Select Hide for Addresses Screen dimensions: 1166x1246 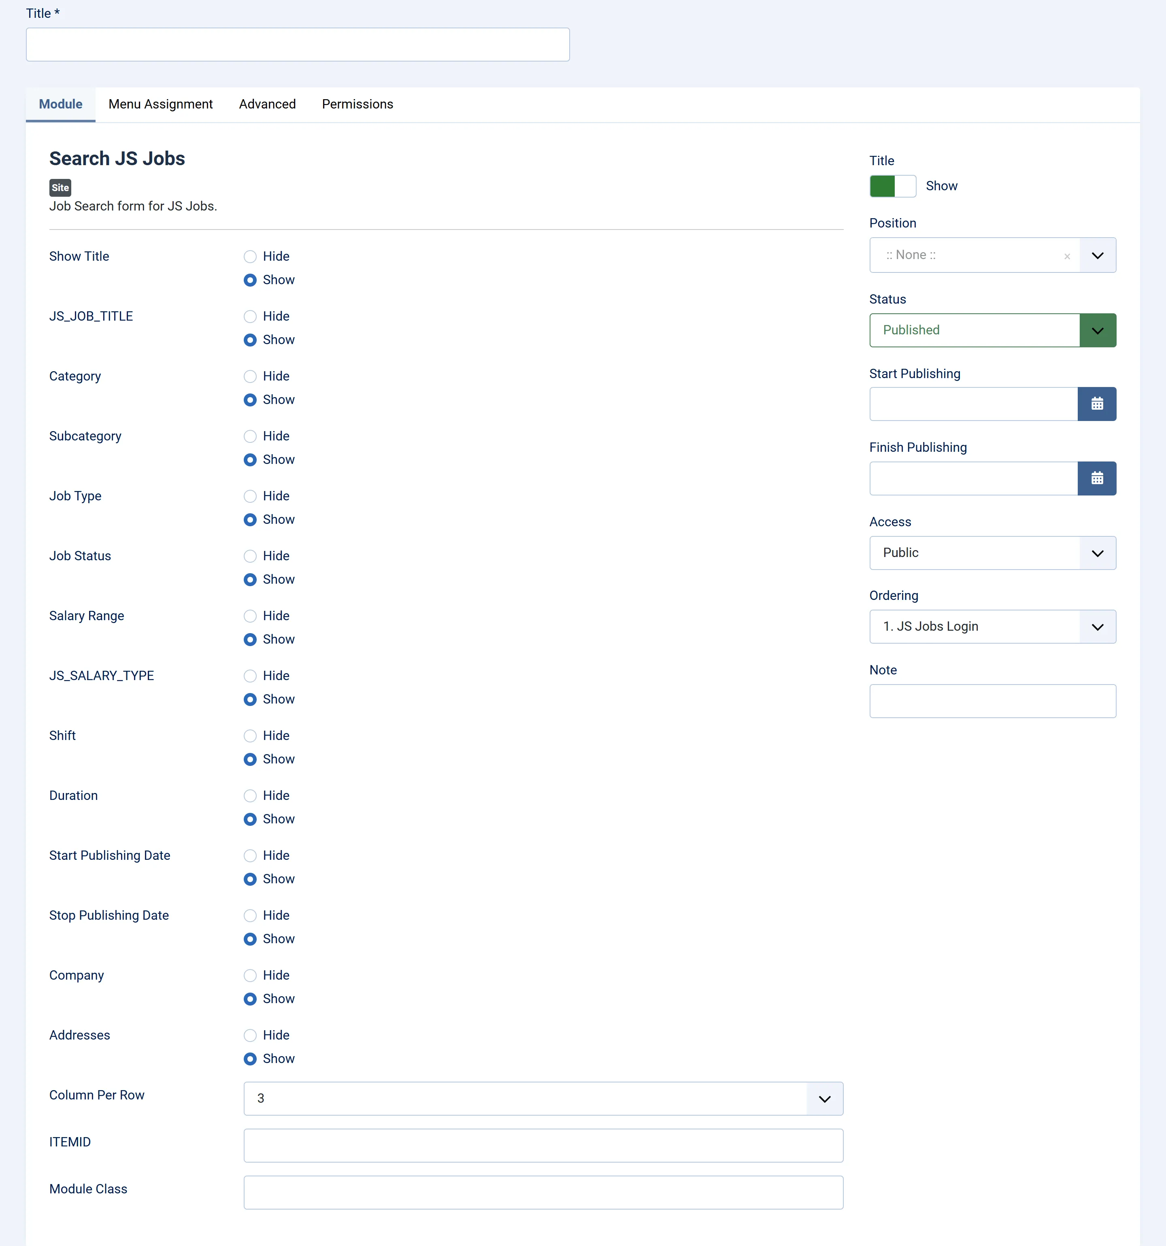pos(250,1035)
